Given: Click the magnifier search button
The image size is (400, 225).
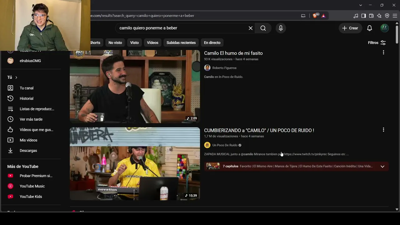Looking at the screenshot, I should point(263,28).
